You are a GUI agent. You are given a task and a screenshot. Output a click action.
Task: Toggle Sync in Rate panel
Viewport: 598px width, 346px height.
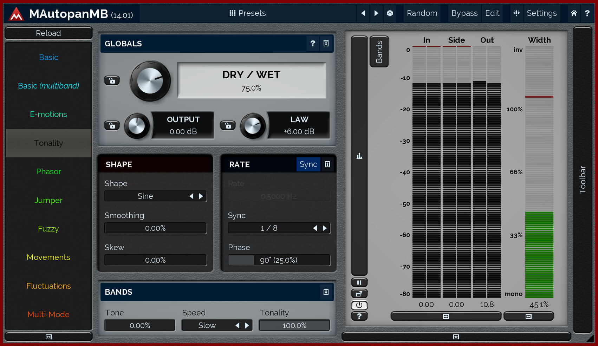click(x=308, y=164)
